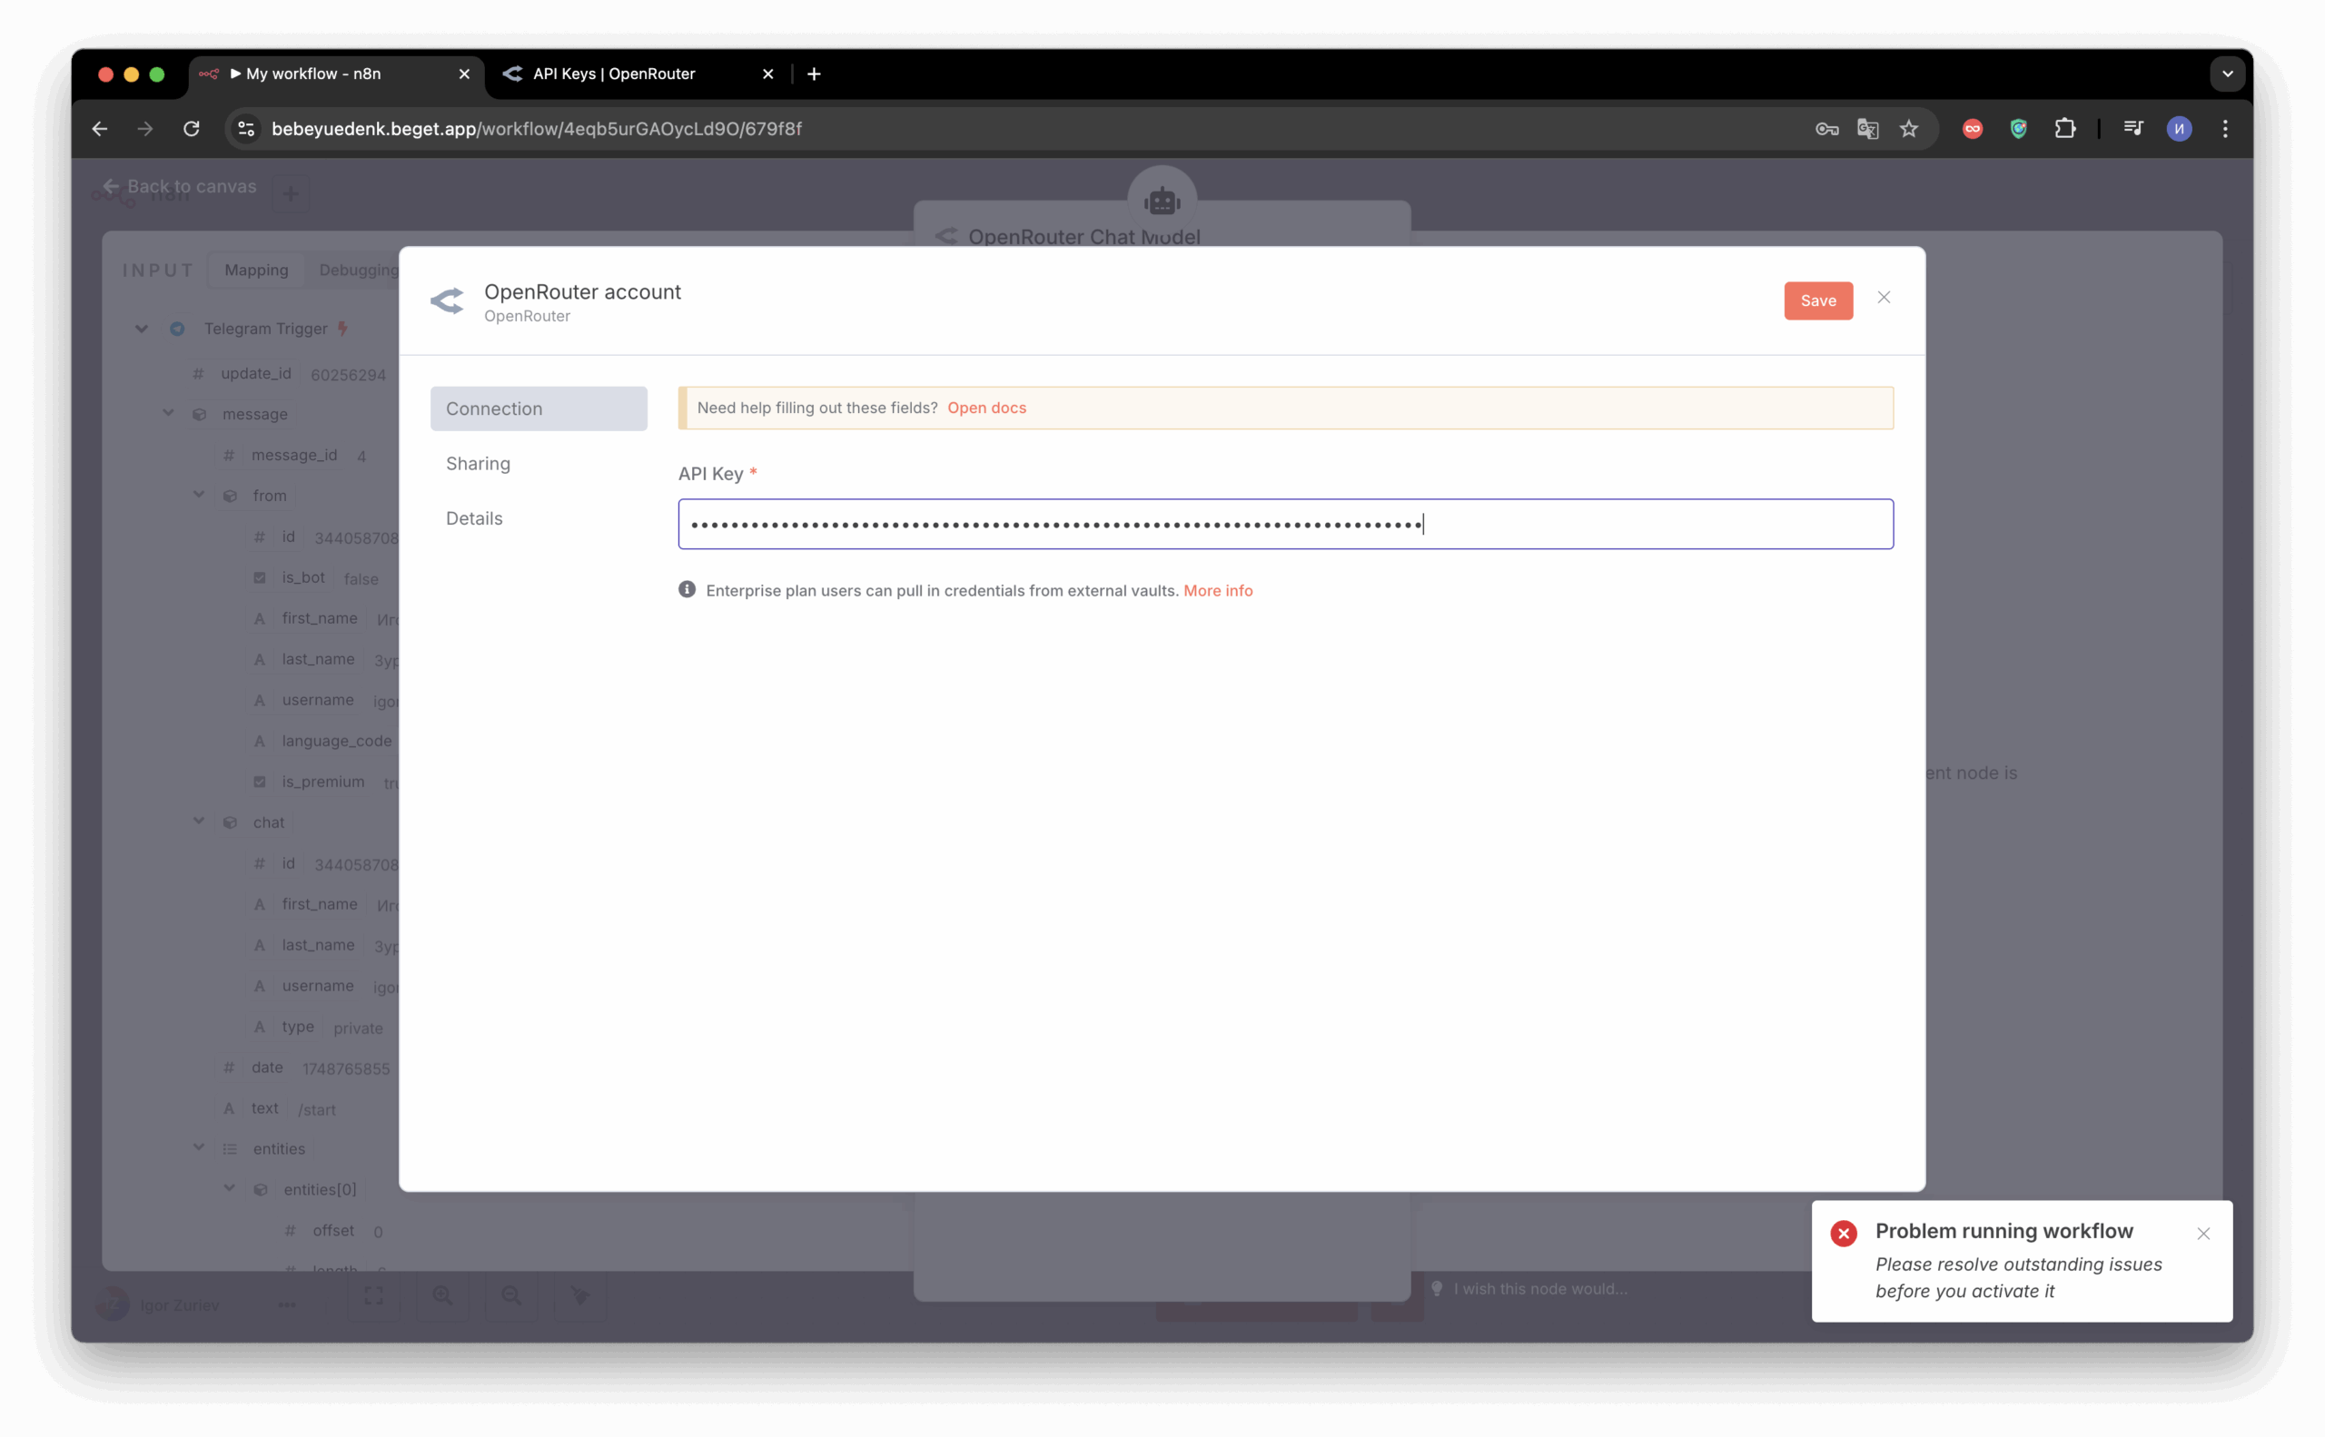Open the Google Translate icon in address bar
Screen dimensions: 2325x1437
click(x=1866, y=128)
